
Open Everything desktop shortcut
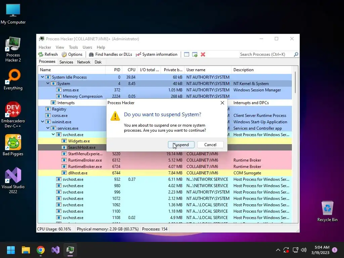13,80
